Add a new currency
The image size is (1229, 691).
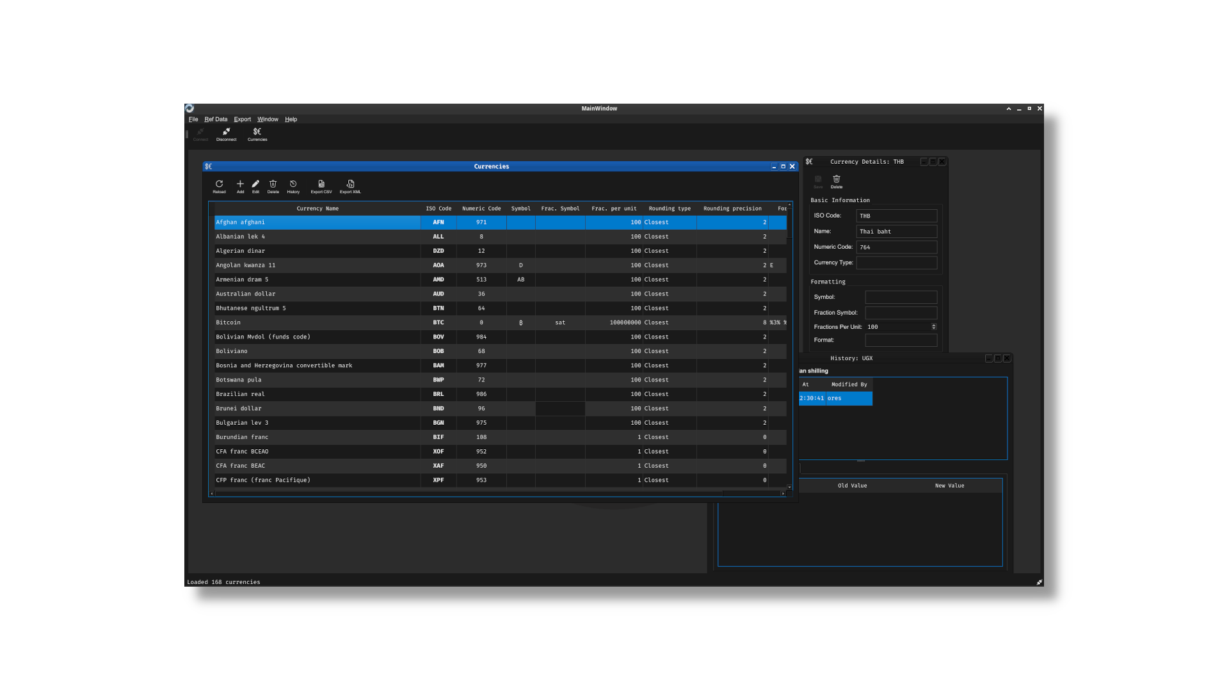240,186
